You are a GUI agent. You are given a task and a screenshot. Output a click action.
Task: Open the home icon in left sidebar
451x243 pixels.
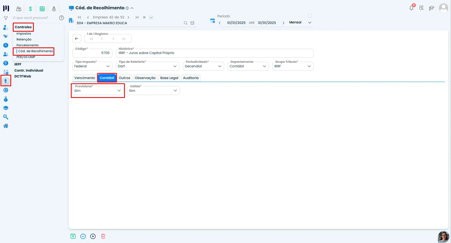(x=6, y=126)
